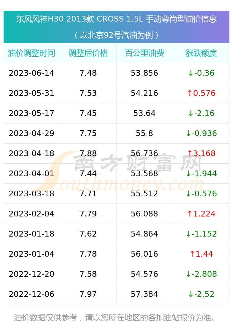Click the green down arrow -0.36 value
233x327 pixels.
(201, 73)
